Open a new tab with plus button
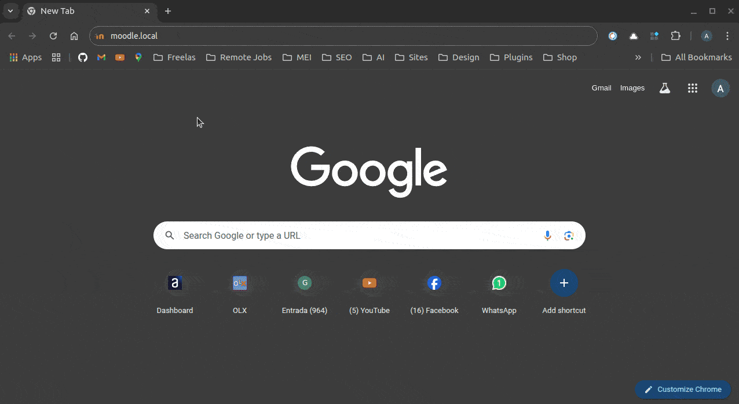Image resolution: width=739 pixels, height=404 pixels. (x=168, y=11)
